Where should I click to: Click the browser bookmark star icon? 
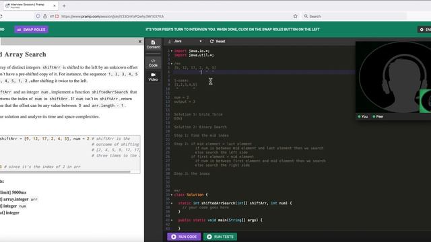pos(295,16)
